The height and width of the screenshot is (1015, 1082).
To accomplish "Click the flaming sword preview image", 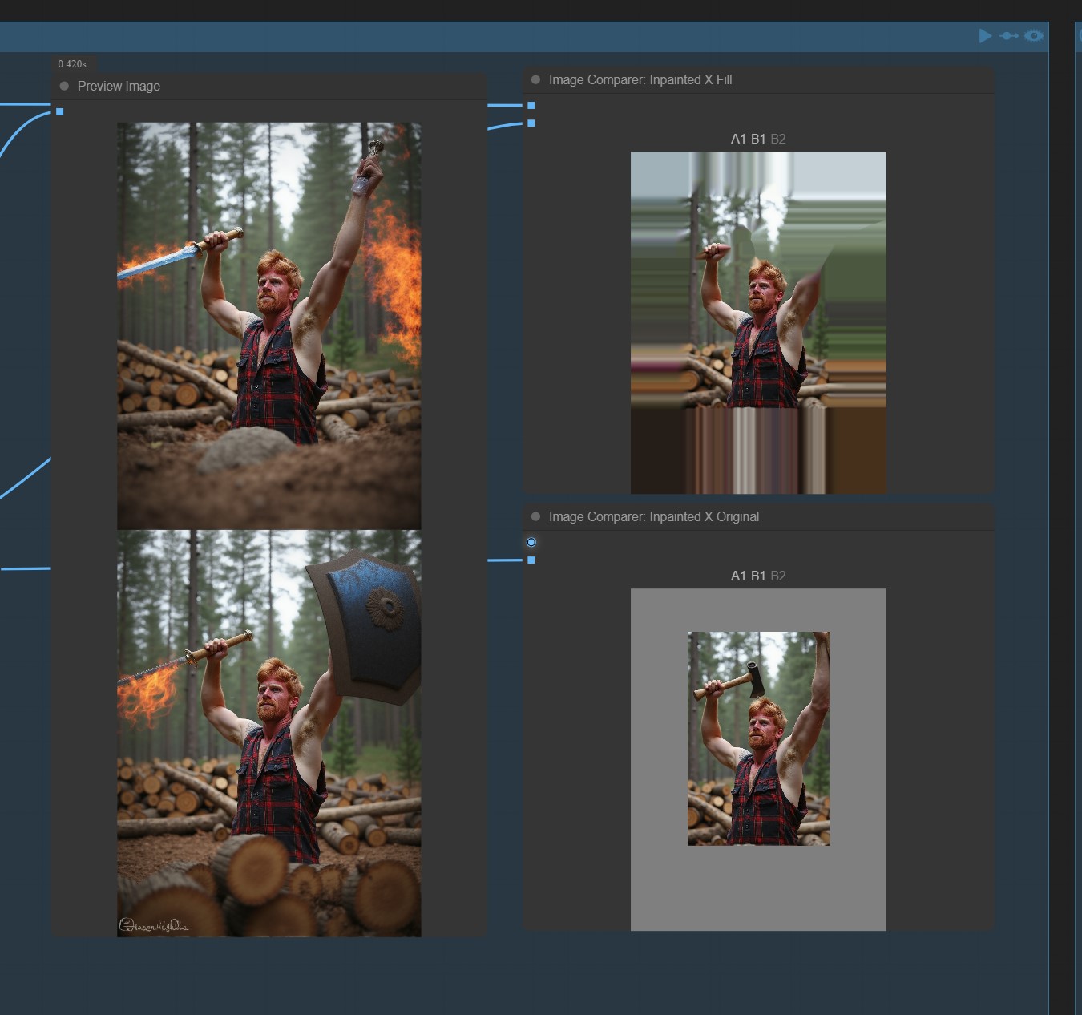I will click(x=268, y=325).
